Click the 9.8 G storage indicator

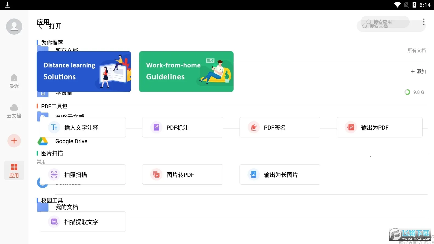click(x=414, y=92)
